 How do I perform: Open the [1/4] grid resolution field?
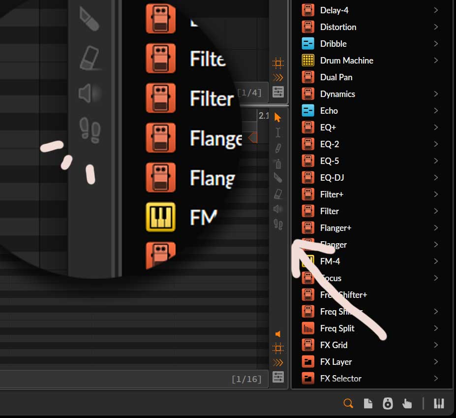pos(250,93)
